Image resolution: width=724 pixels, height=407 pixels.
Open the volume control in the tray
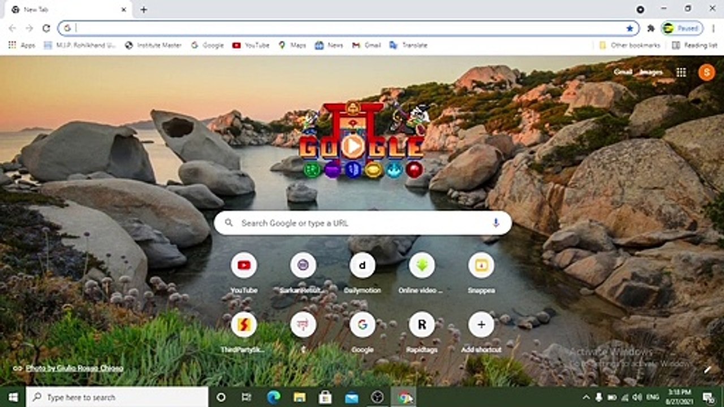pos(637,397)
